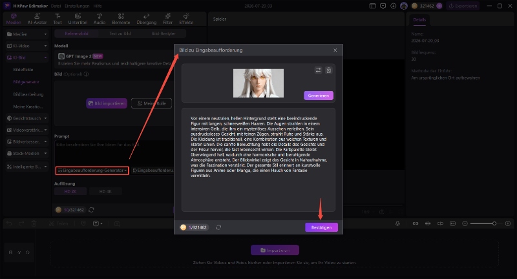The image size is (517, 279).
Task: Expand the Medien sidebar section
Action: click(27, 34)
